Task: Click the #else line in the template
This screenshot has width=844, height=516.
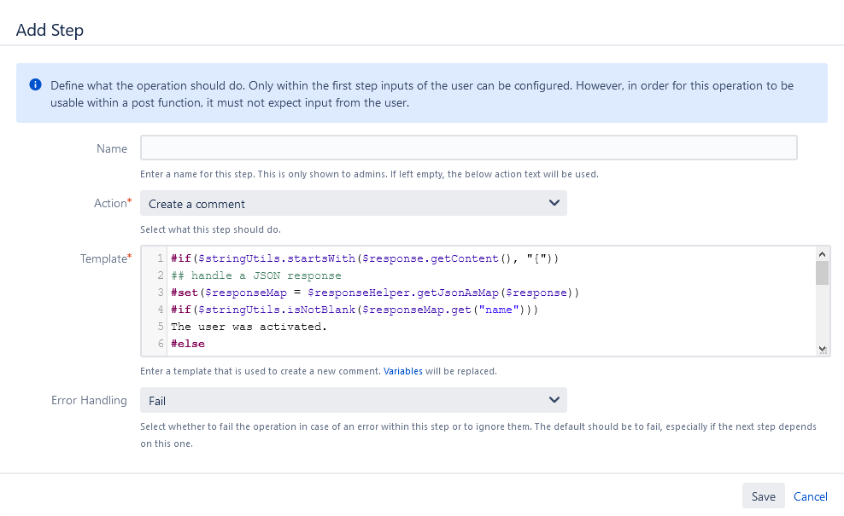Action: click(188, 344)
